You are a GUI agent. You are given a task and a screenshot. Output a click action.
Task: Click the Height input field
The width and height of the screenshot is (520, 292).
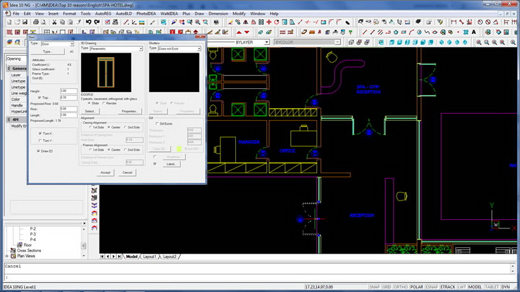(68, 91)
